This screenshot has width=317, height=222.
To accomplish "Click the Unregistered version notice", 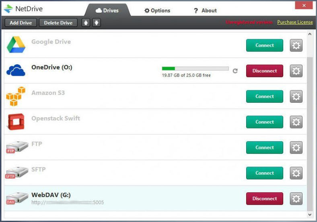I will point(249,22).
